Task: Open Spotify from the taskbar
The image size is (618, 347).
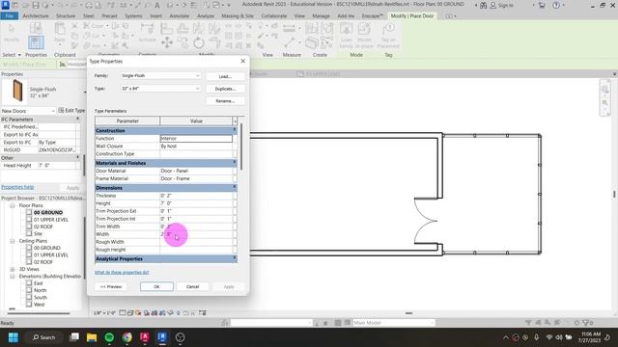Action: [x=109, y=337]
